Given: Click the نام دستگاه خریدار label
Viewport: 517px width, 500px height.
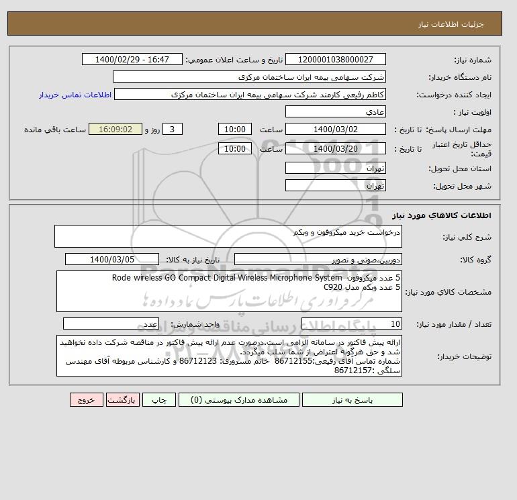Looking at the screenshot, I should tap(460, 77).
